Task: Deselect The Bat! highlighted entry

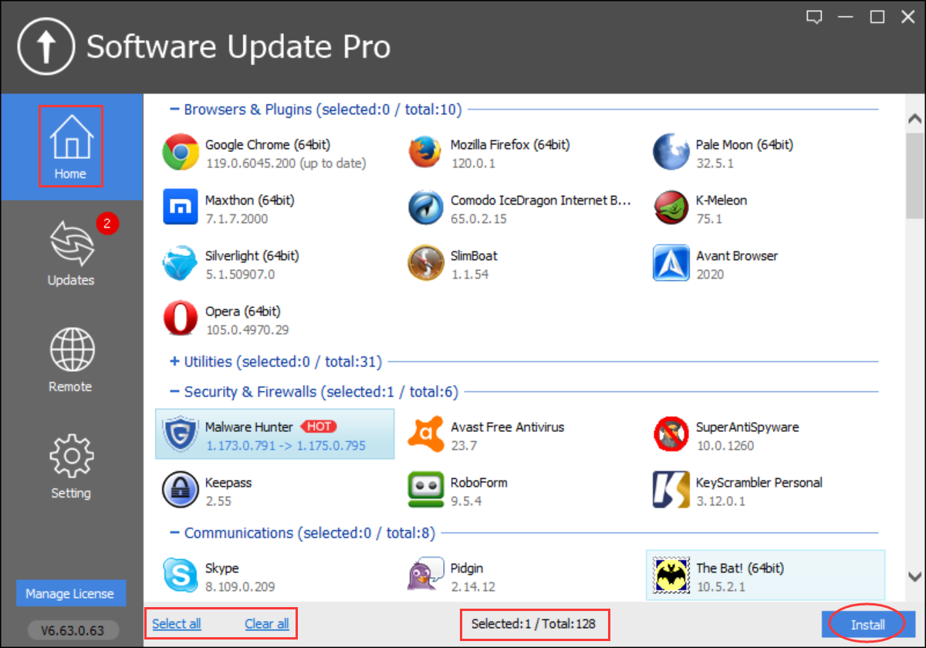Action: coord(764,575)
